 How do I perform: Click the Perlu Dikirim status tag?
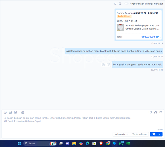[x=124, y=16]
